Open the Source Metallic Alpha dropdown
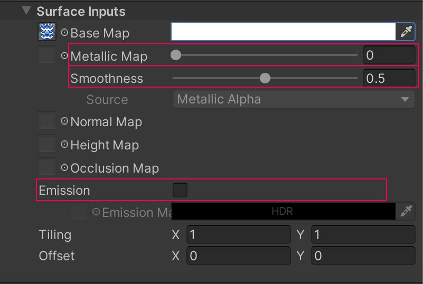 [x=293, y=99]
